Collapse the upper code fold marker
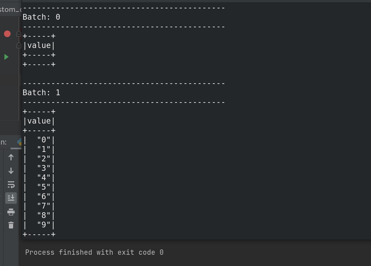Image resolution: width=371 pixels, height=266 pixels. (x=19, y=34)
